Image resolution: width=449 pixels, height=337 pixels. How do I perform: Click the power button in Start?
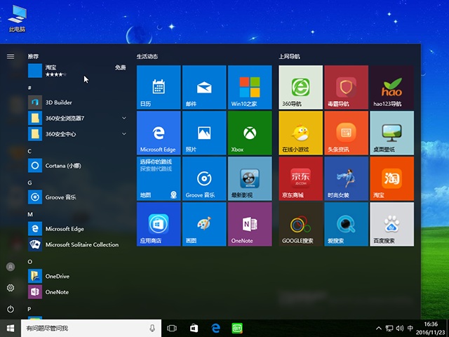click(x=11, y=309)
